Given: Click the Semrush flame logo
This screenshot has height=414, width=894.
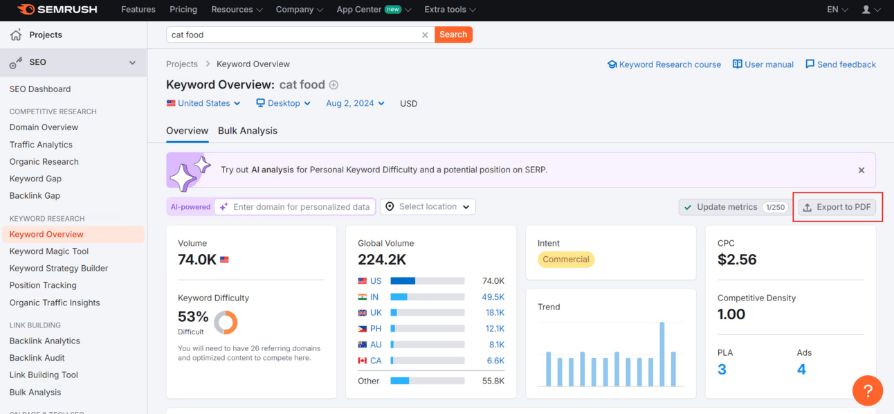Looking at the screenshot, I should [26, 10].
